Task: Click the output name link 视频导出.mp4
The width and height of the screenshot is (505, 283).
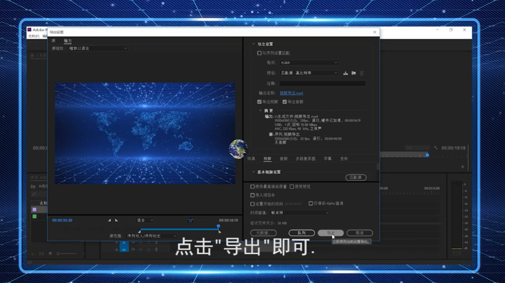Action: pyautogui.click(x=292, y=93)
